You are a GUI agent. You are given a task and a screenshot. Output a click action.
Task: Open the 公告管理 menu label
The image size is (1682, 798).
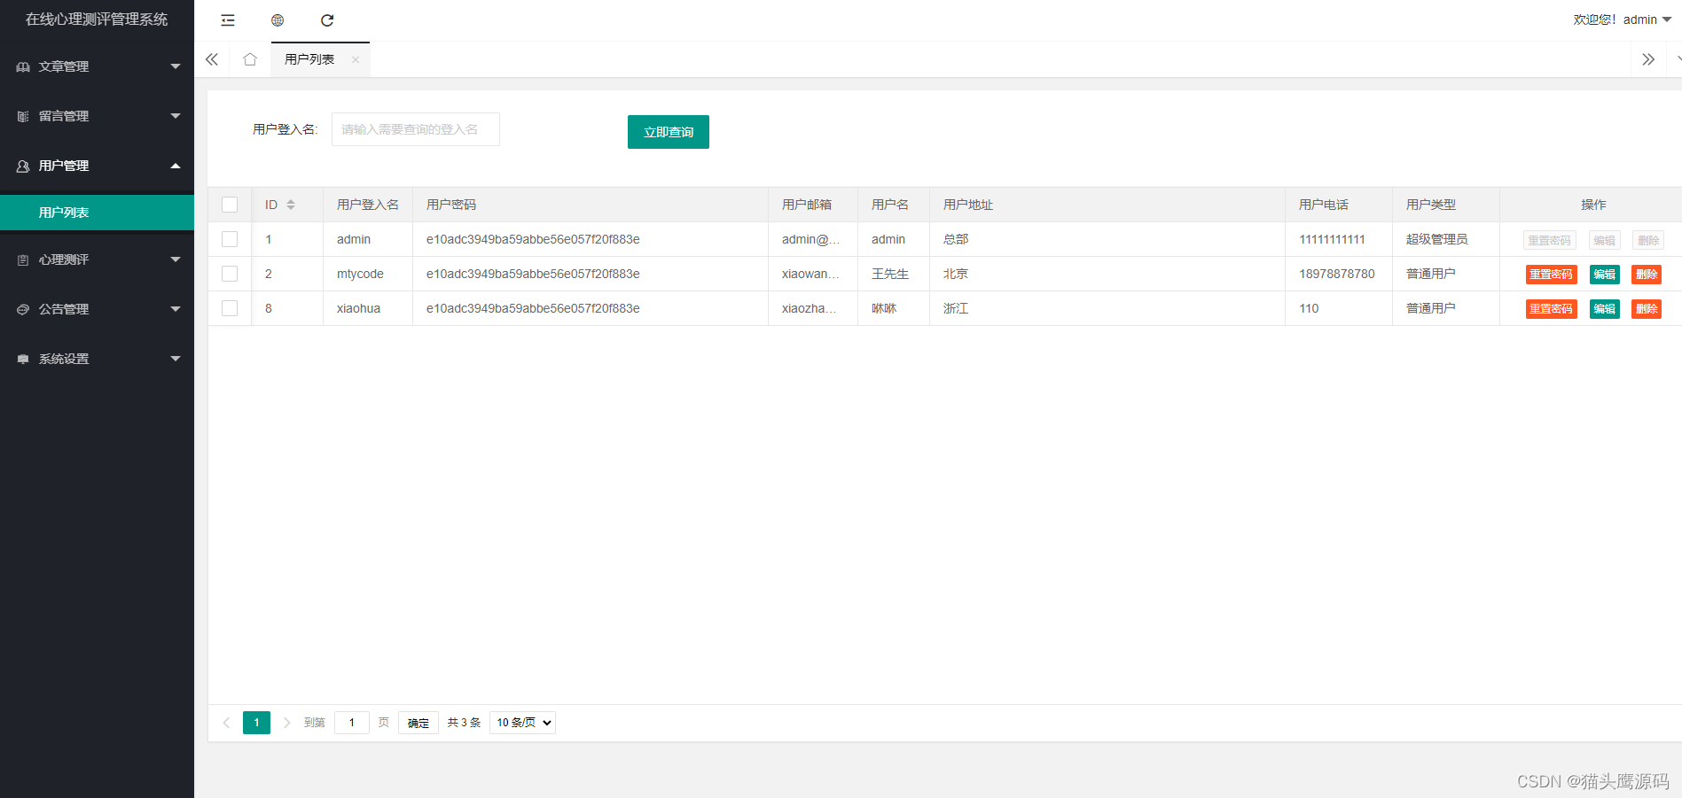(x=64, y=309)
